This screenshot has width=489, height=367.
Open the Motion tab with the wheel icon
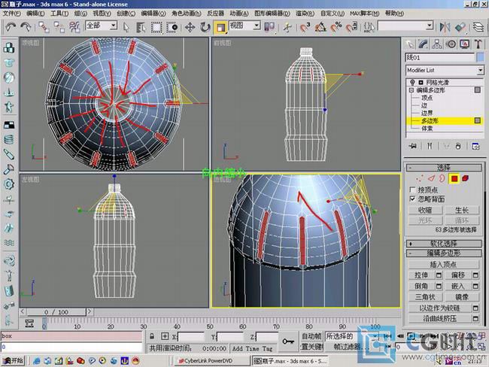(451, 44)
